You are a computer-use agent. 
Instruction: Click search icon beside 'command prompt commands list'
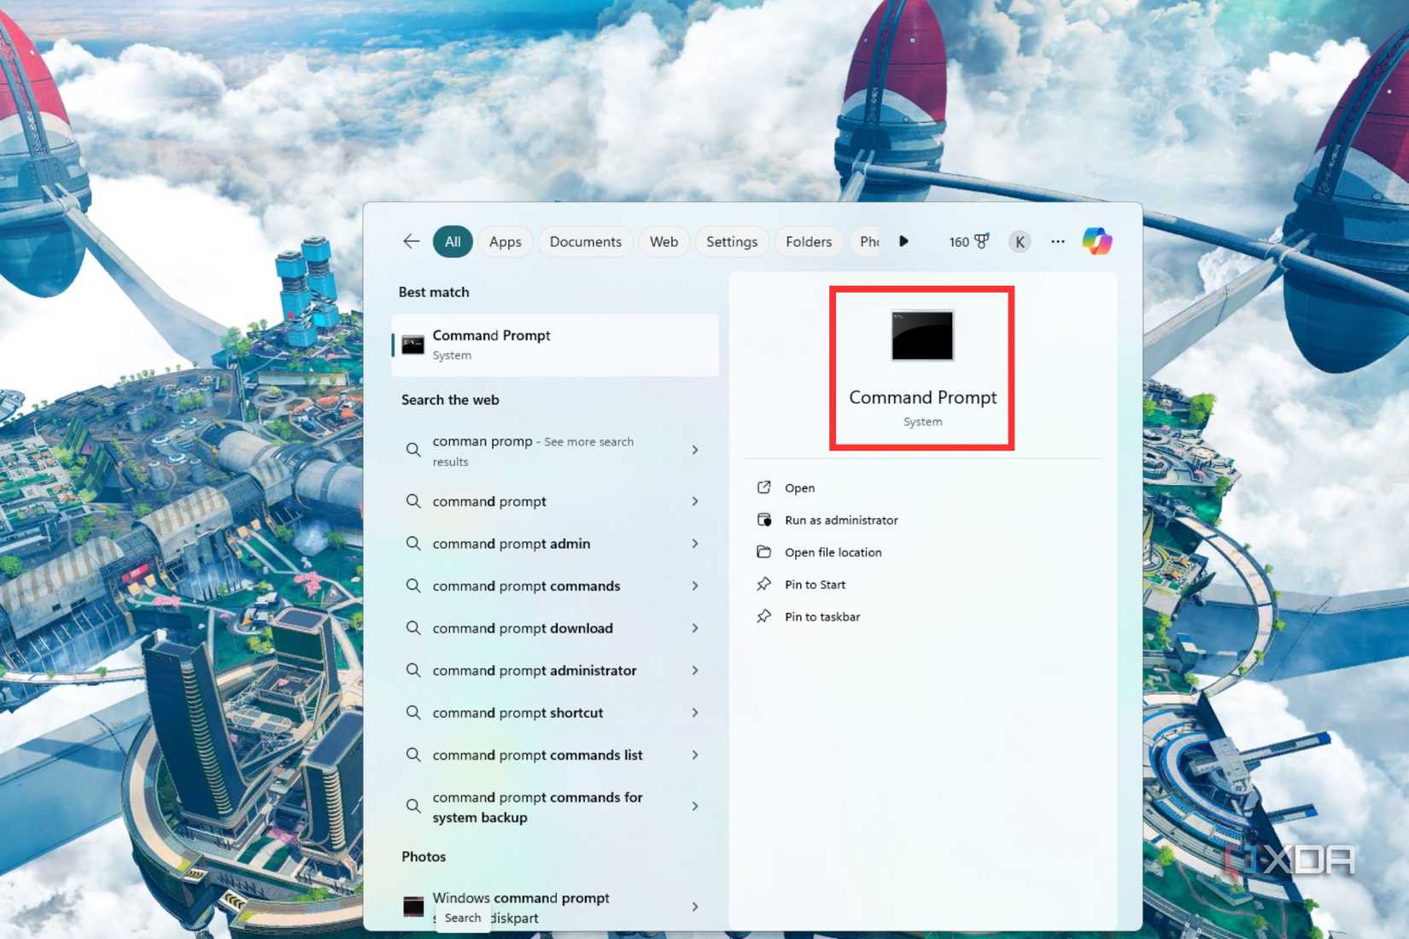tap(413, 755)
